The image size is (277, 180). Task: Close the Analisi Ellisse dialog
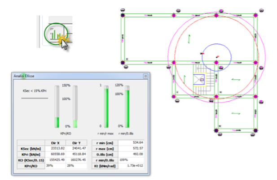tap(145, 76)
